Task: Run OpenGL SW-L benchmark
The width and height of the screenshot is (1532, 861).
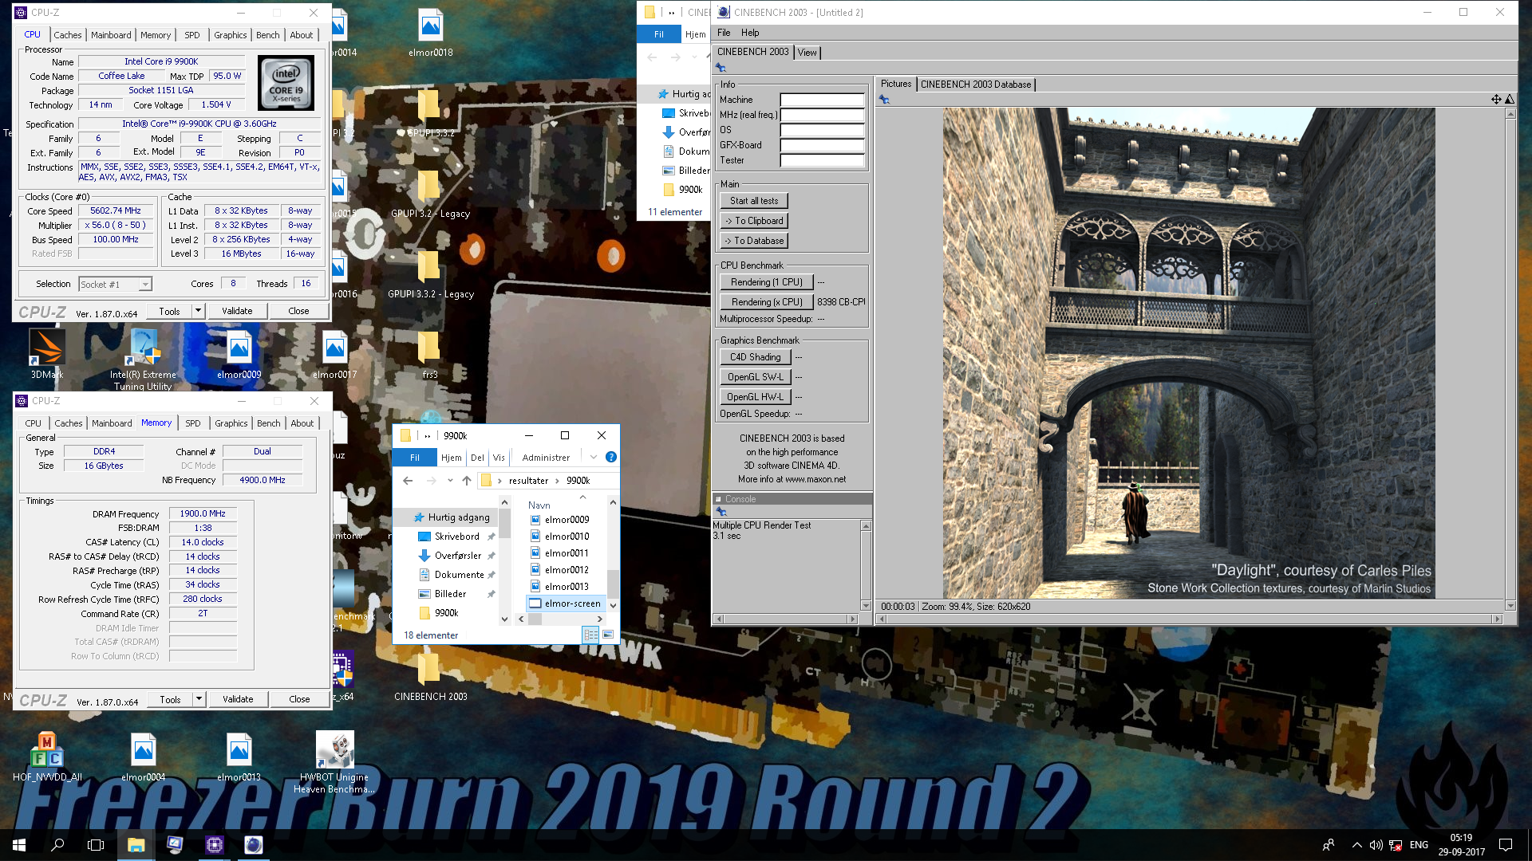Action: (756, 377)
